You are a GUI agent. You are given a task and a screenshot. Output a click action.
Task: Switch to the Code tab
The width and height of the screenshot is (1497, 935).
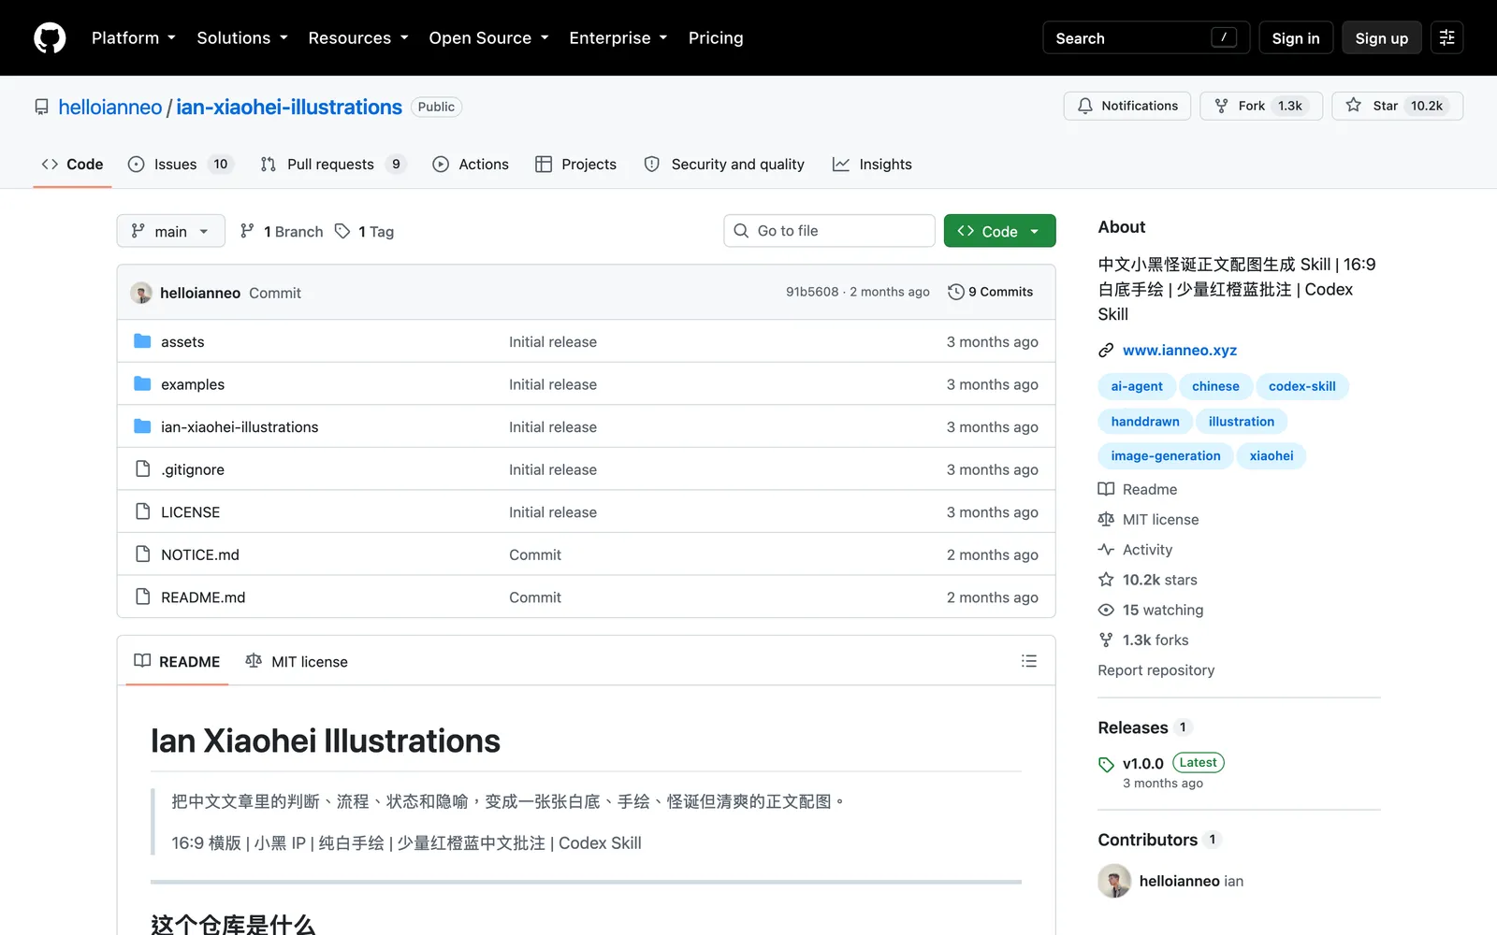point(72,165)
